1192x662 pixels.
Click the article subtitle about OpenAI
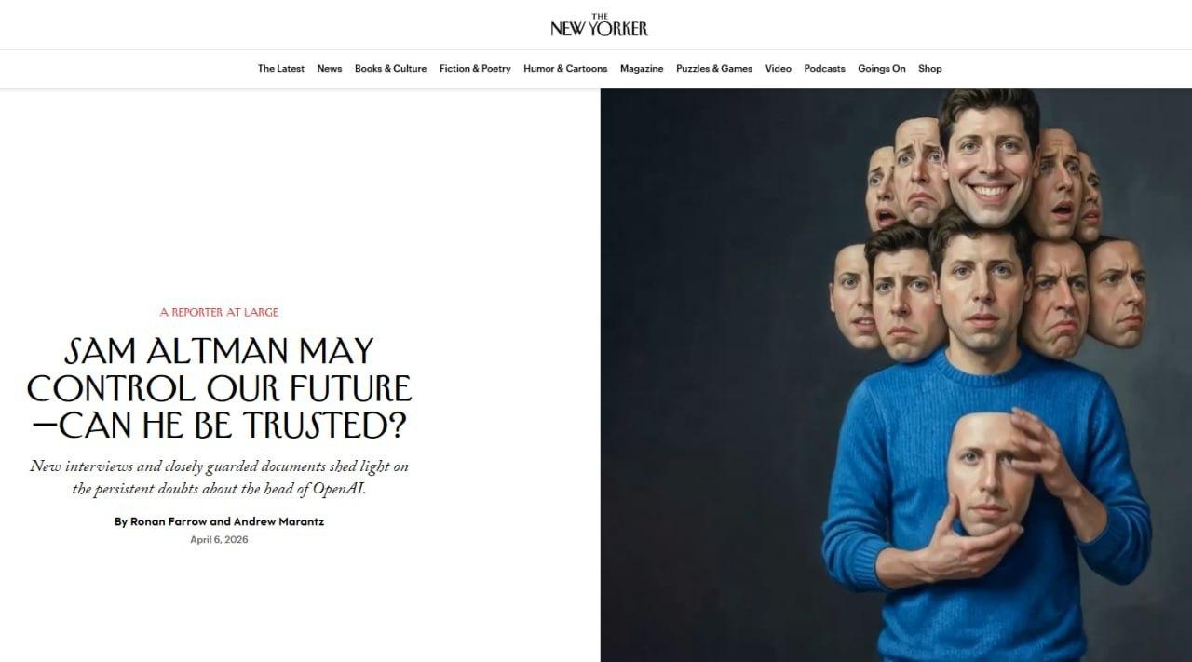[x=219, y=478]
